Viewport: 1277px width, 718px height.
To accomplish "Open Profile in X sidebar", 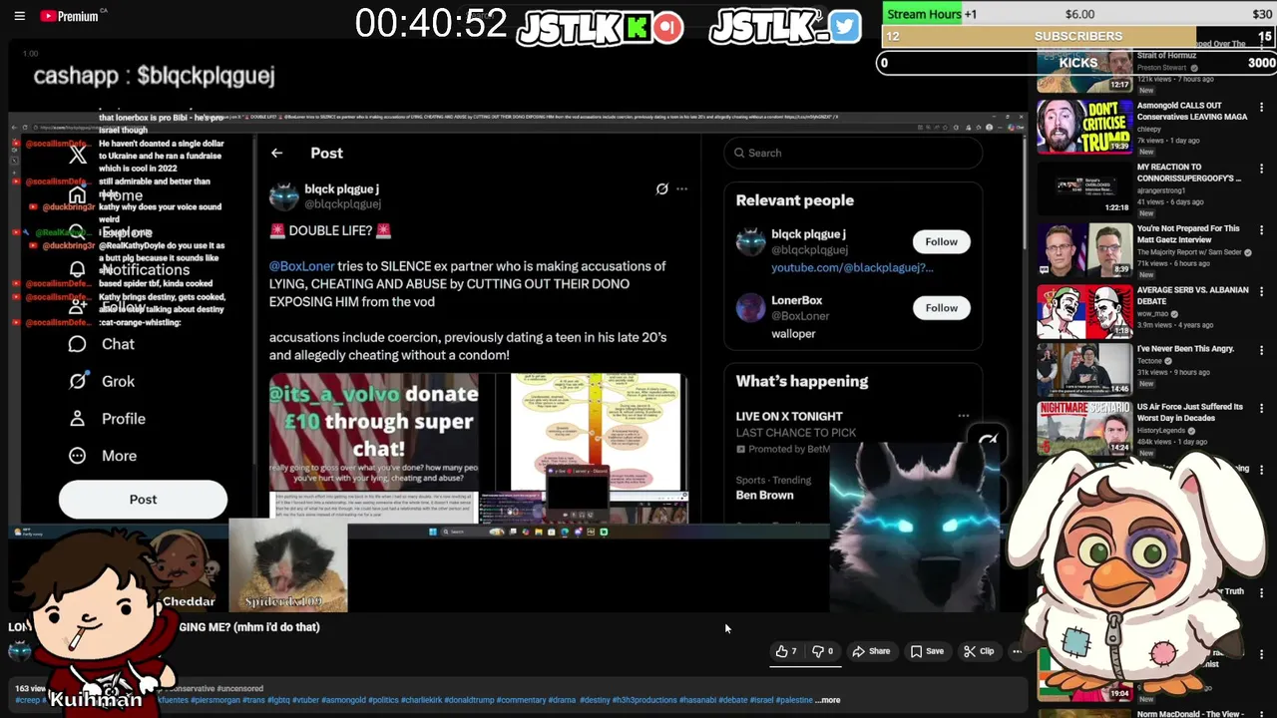I will (x=108, y=419).
